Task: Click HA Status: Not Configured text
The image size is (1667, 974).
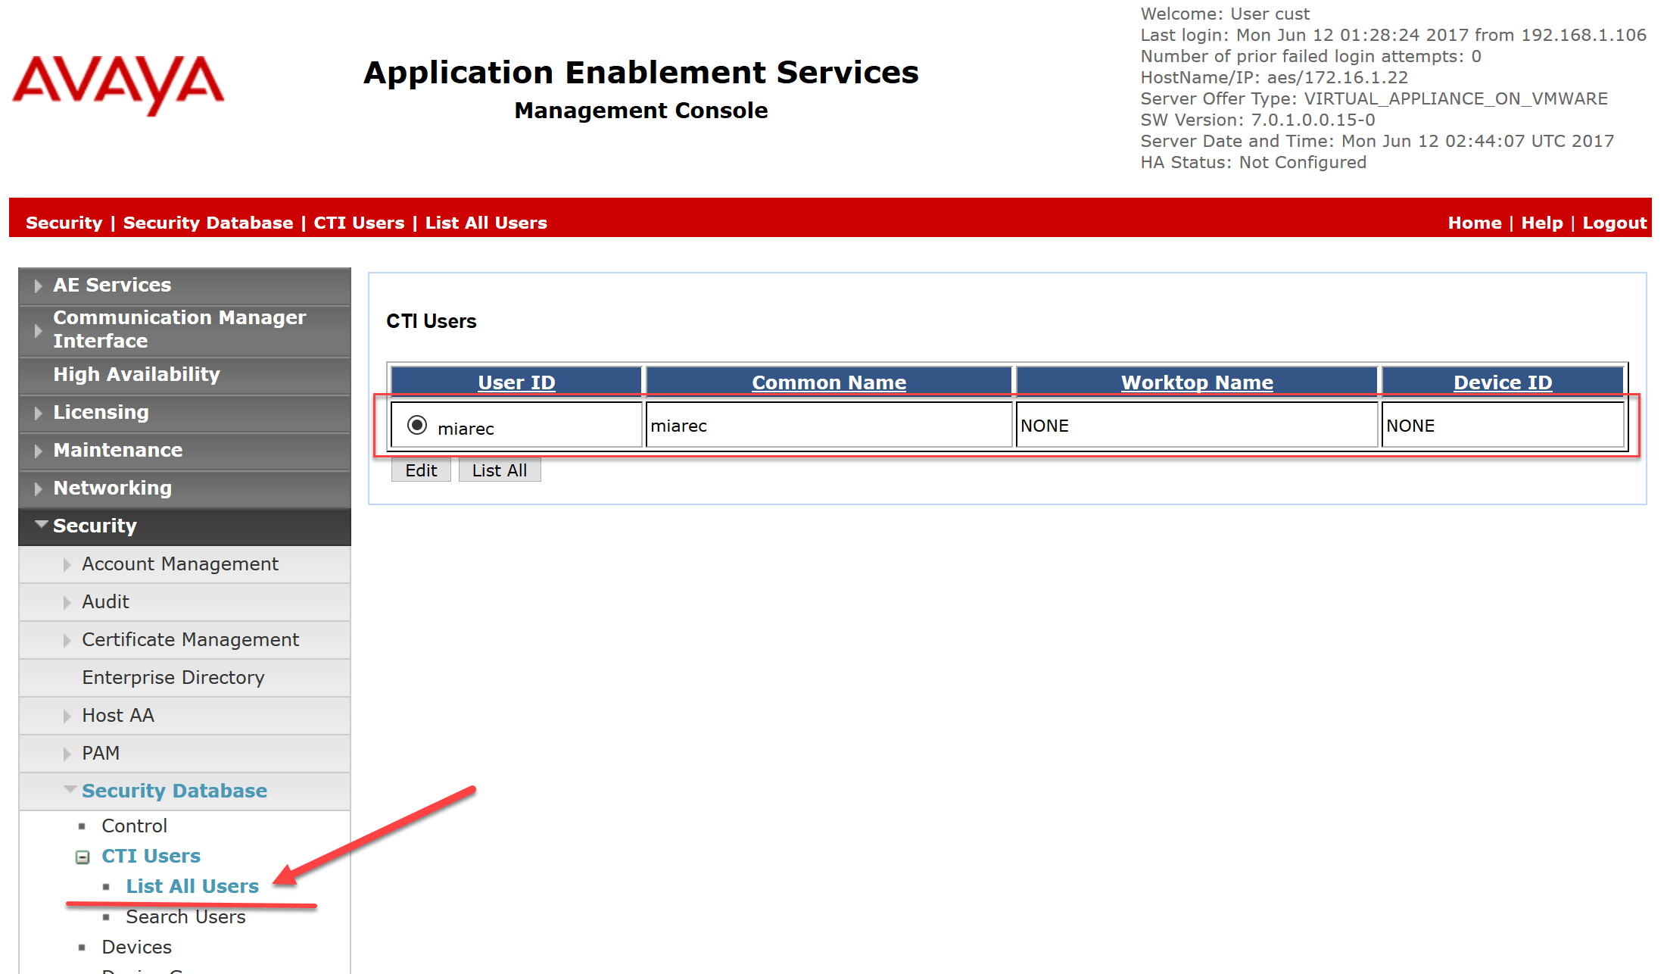Action: click(x=1254, y=162)
